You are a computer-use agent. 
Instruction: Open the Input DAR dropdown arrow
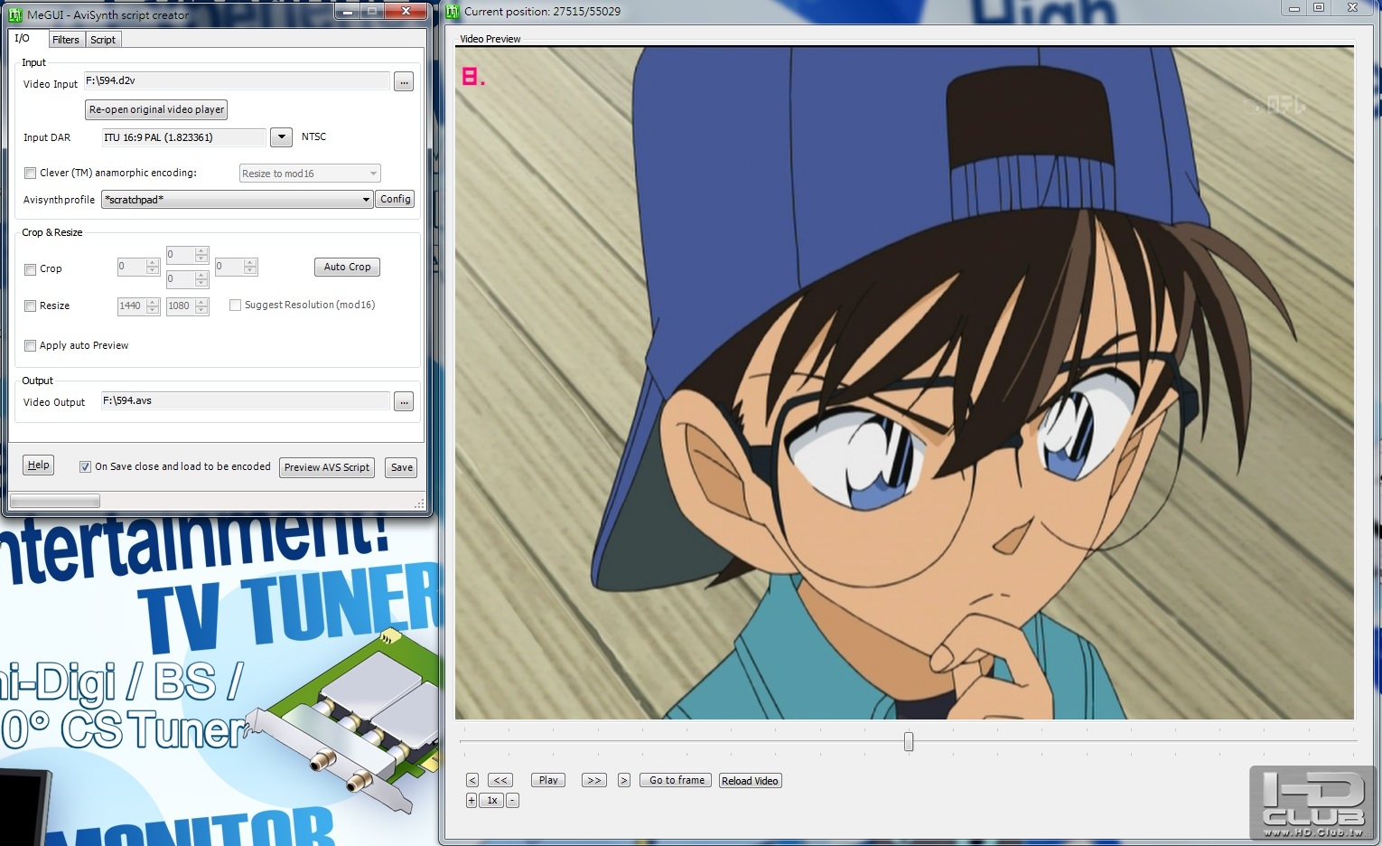[281, 137]
